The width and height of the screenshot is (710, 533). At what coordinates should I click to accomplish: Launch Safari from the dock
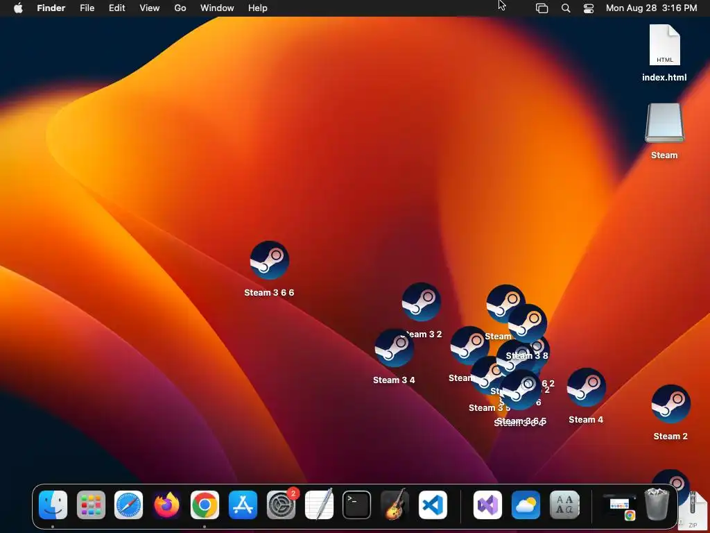coord(128,505)
